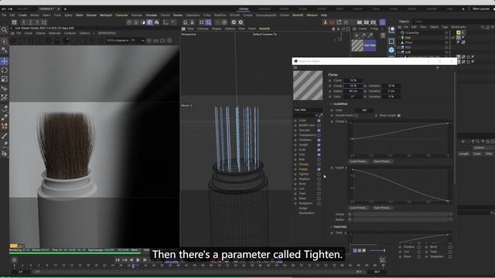The width and height of the screenshot is (495, 278).
Task: Select the Rotate tool in left toolbar
Action: [x=5, y=70]
